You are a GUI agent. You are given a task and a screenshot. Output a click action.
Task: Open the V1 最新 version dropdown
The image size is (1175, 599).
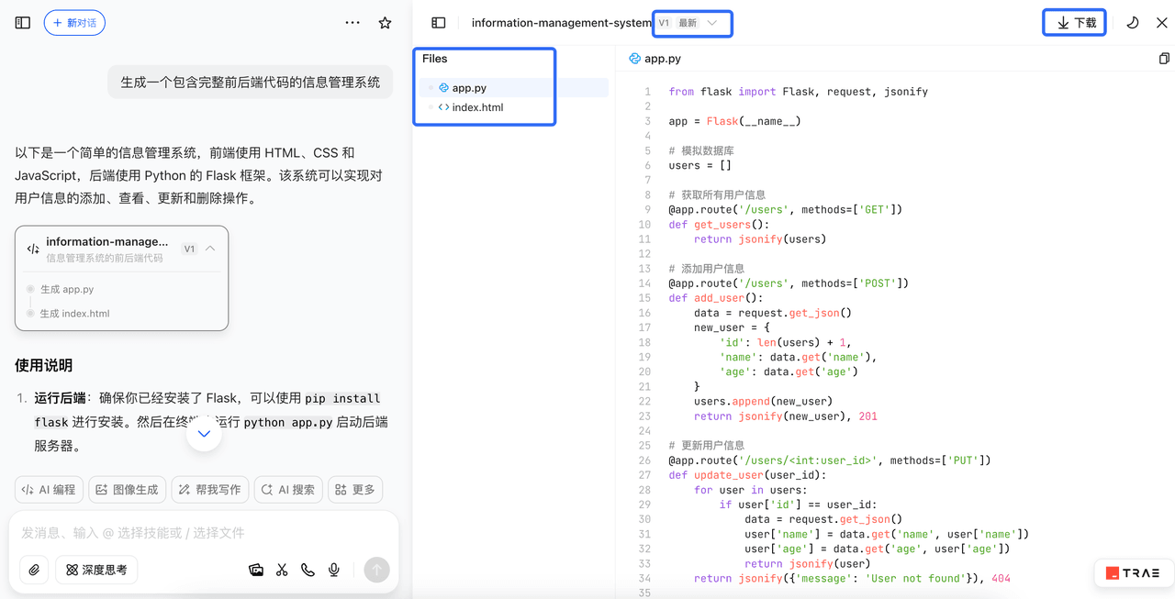[x=692, y=23]
